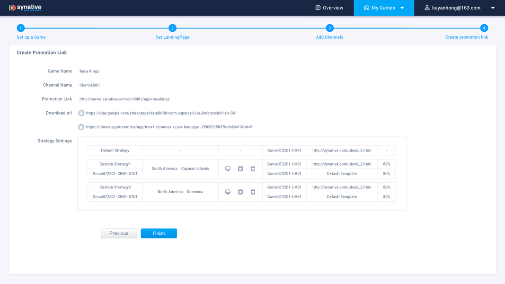Click North America region text
Viewport: 505px width, 284px height.
170,192
